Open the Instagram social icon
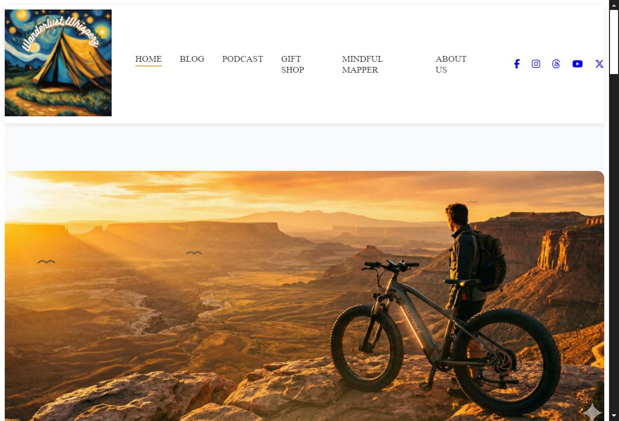Viewport: 619px width, 421px height. pyautogui.click(x=536, y=64)
